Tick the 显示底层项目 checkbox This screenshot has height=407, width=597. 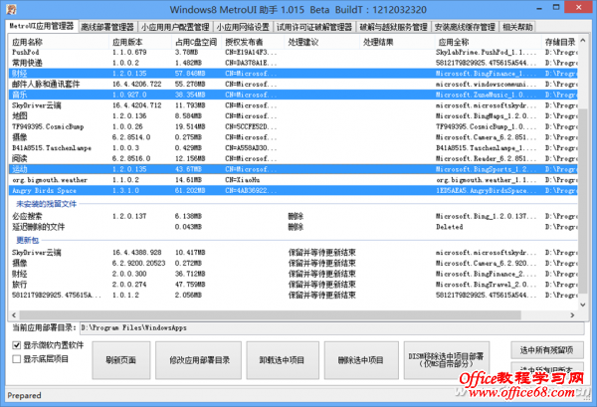pos(16,359)
